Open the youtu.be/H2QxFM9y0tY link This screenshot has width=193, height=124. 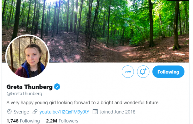click(x=64, y=112)
